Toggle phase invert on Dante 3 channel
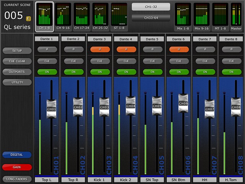 point(100,49)
